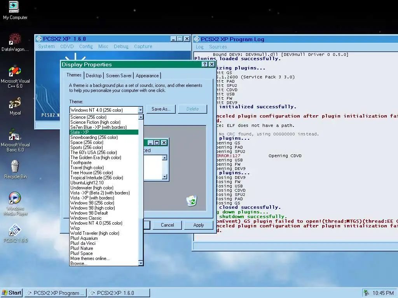Select the DataWagon desktop shortcut

click(15, 42)
